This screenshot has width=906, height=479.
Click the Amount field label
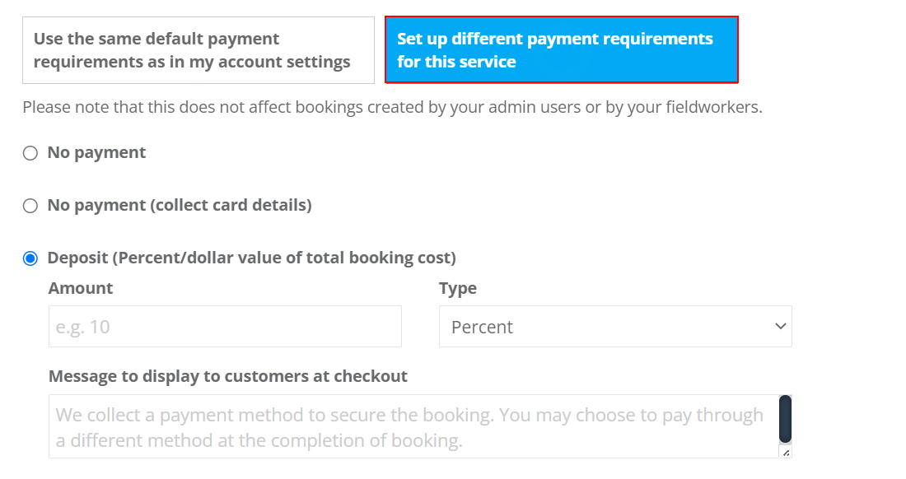click(x=81, y=288)
